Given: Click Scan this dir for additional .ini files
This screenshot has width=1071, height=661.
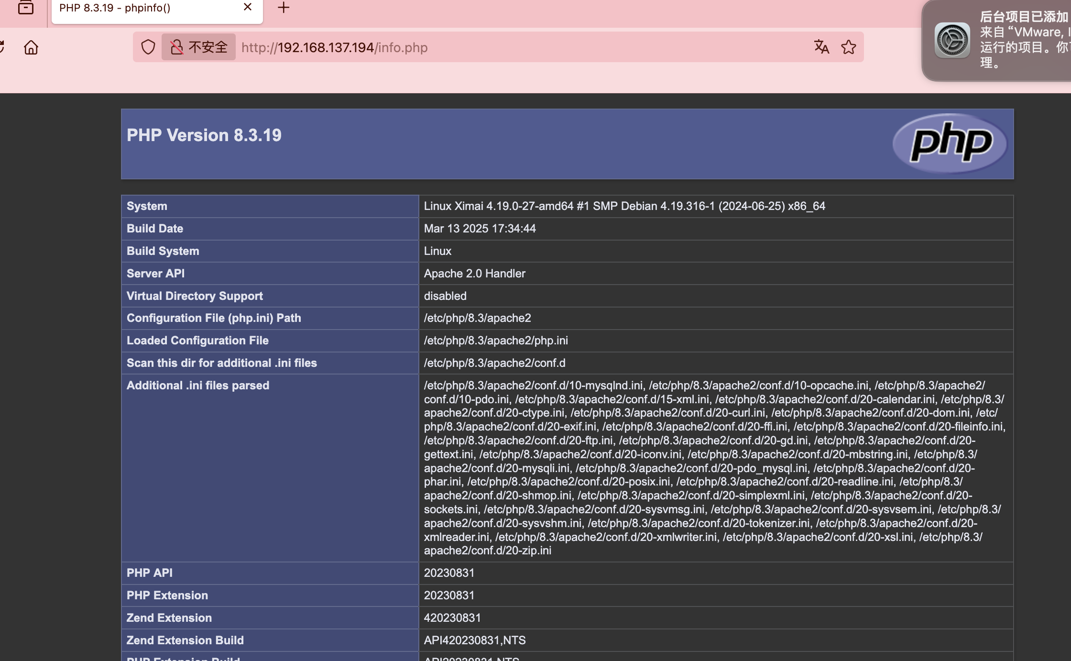Looking at the screenshot, I should point(222,363).
